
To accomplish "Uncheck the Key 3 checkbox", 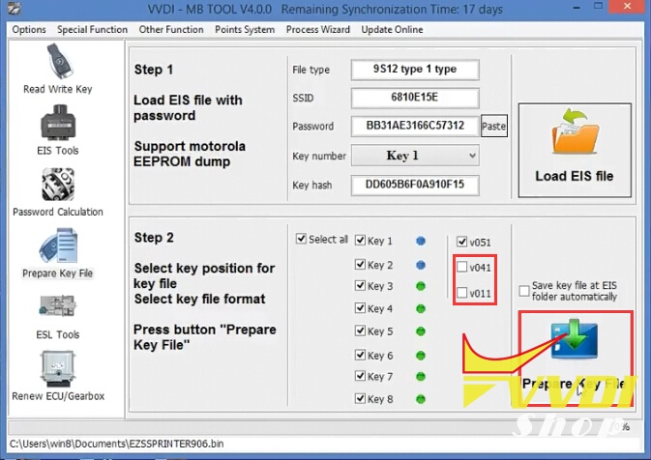I will tap(360, 285).
